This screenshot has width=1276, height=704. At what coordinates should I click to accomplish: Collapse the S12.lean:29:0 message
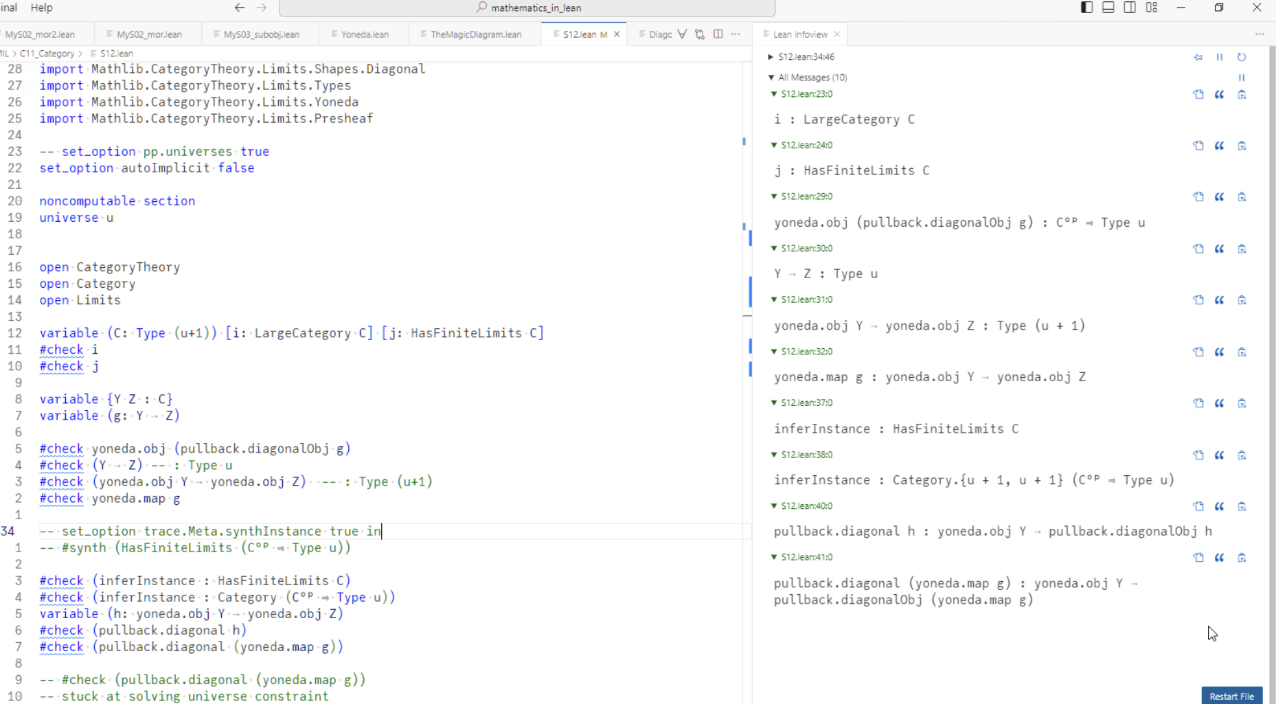pyautogui.click(x=774, y=196)
